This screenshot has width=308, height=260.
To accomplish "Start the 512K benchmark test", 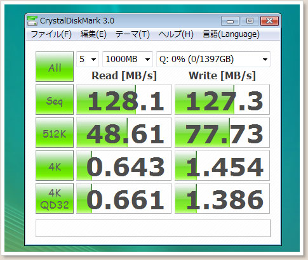I will coord(55,133).
